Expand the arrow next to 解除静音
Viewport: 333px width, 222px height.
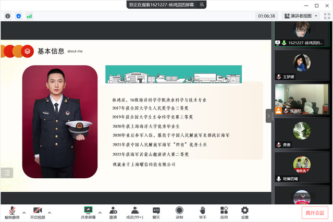tap(24, 212)
